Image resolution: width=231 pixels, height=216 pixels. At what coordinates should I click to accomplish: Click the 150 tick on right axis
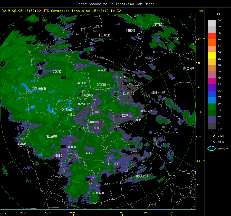[198, 39]
